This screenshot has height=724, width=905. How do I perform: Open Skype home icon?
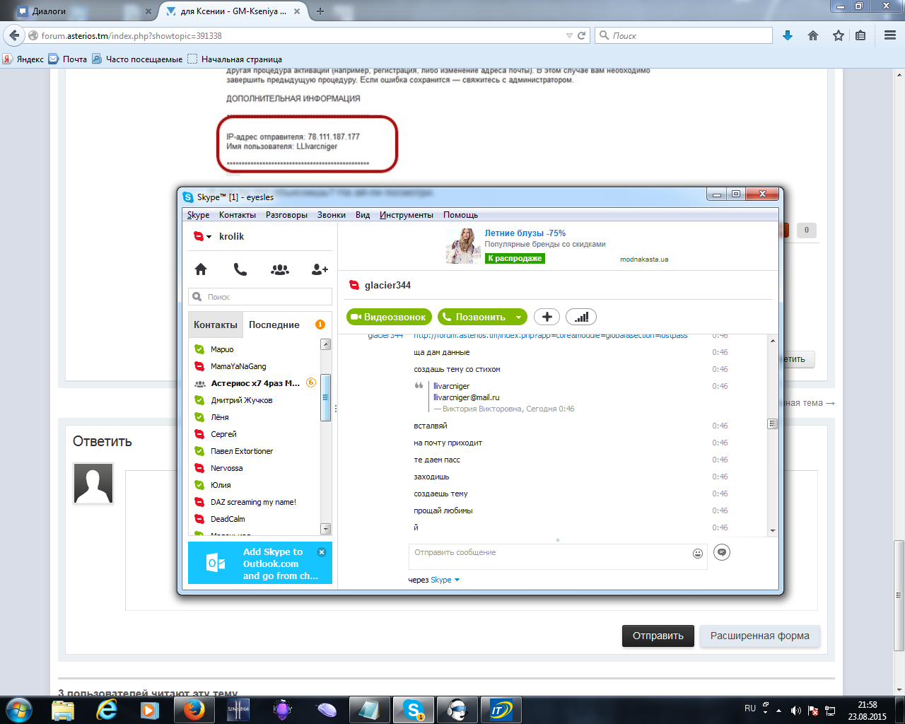click(201, 269)
